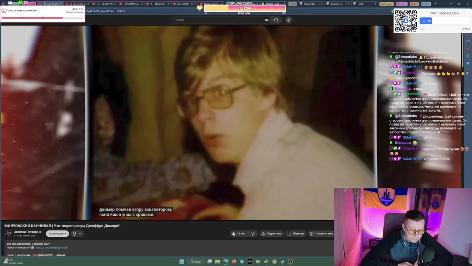
Task: Click the taskbar Пошук search box
Action: (x=196, y=262)
